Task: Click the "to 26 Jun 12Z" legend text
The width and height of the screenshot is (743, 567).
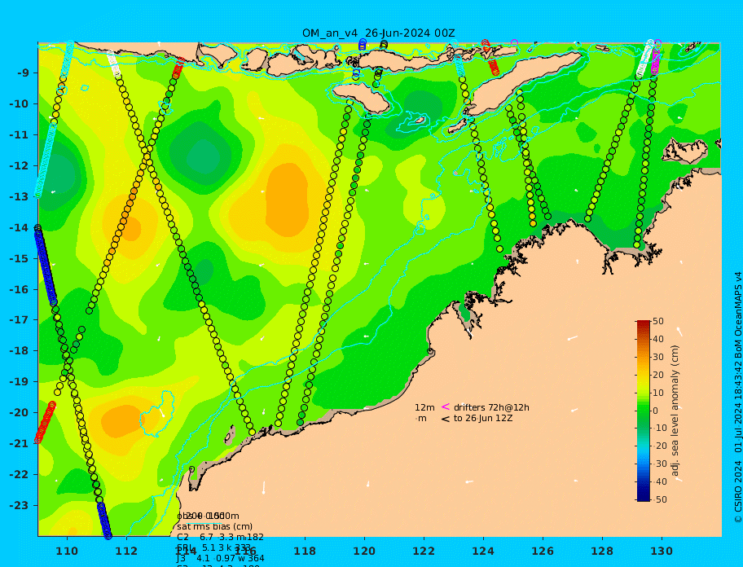Action: [483, 418]
